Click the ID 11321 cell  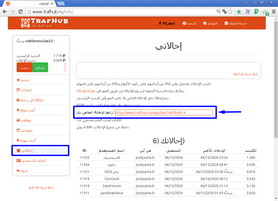[85, 172]
